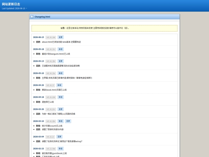
Task: Select the 2026-05-13 变更 description line
Action: pyautogui.click(x=58, y=66)
